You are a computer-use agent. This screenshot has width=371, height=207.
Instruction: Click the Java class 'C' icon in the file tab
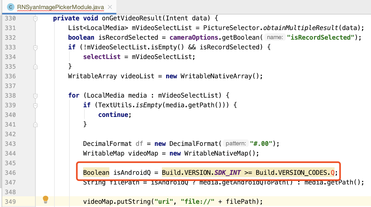tap(10, 7)
